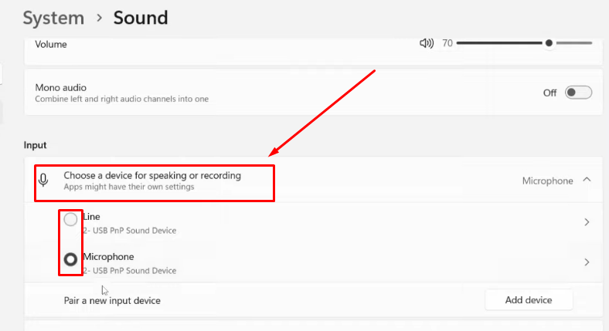Mute the speaker icon beside the volume level

(x=426, y=44)
